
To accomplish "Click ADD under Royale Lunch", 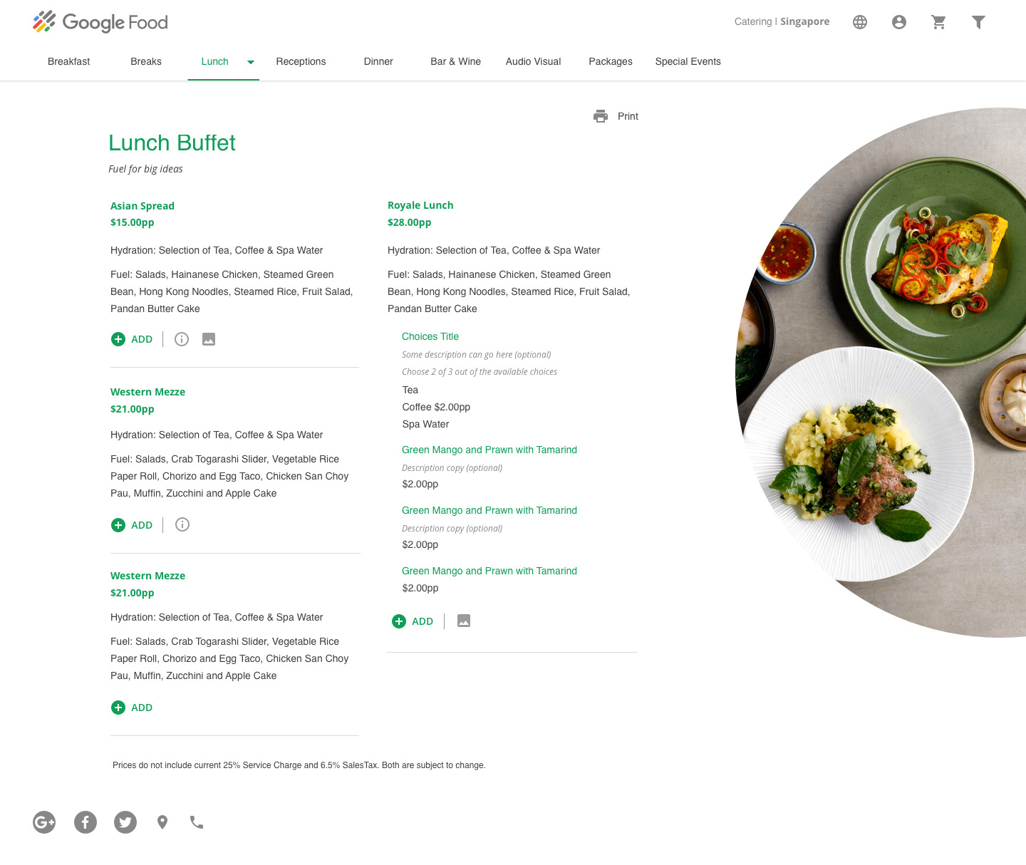I will (x=423, y=621).
